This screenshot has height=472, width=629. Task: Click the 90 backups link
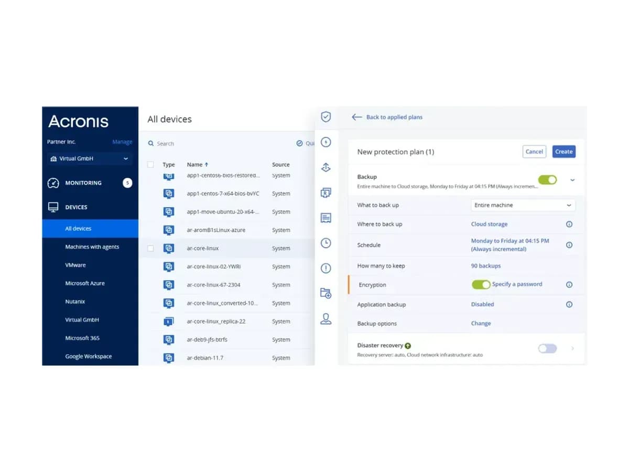point(486,266)
